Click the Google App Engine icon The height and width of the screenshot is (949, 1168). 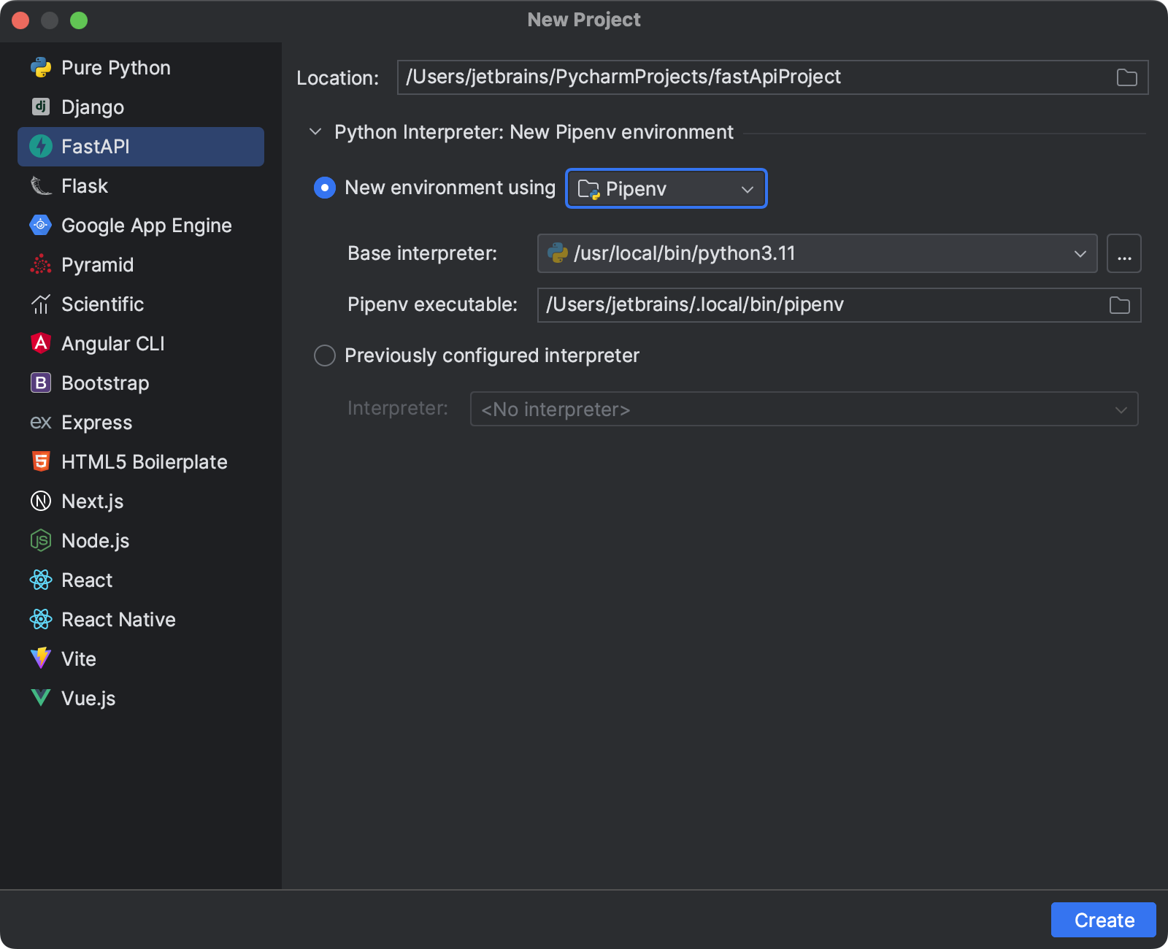coord(41,226)
